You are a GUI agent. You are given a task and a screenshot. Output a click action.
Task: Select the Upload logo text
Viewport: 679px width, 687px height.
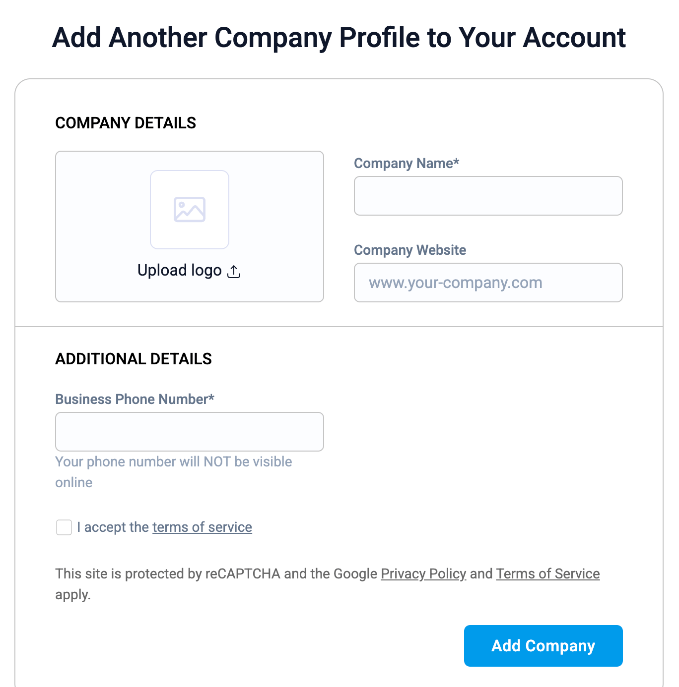tap(180, 271)
